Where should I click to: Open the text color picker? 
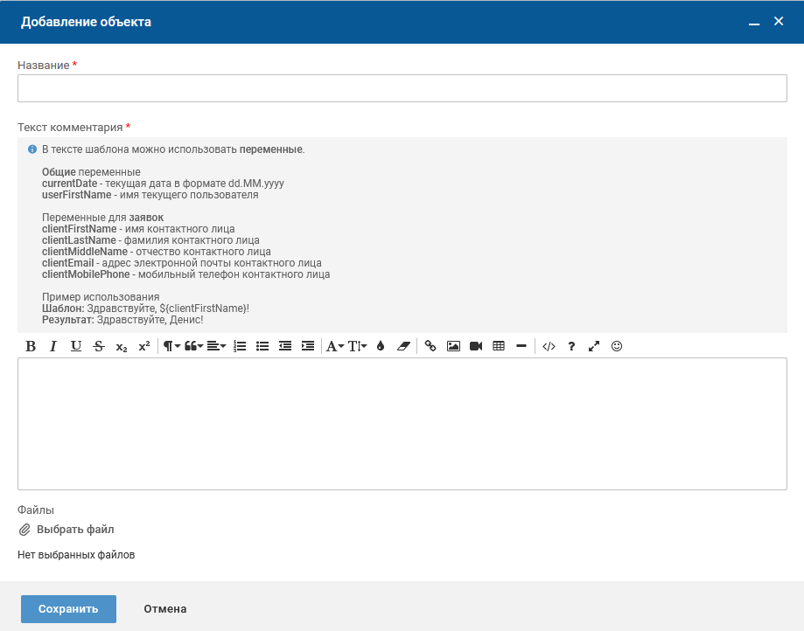[x=380, y=346]
